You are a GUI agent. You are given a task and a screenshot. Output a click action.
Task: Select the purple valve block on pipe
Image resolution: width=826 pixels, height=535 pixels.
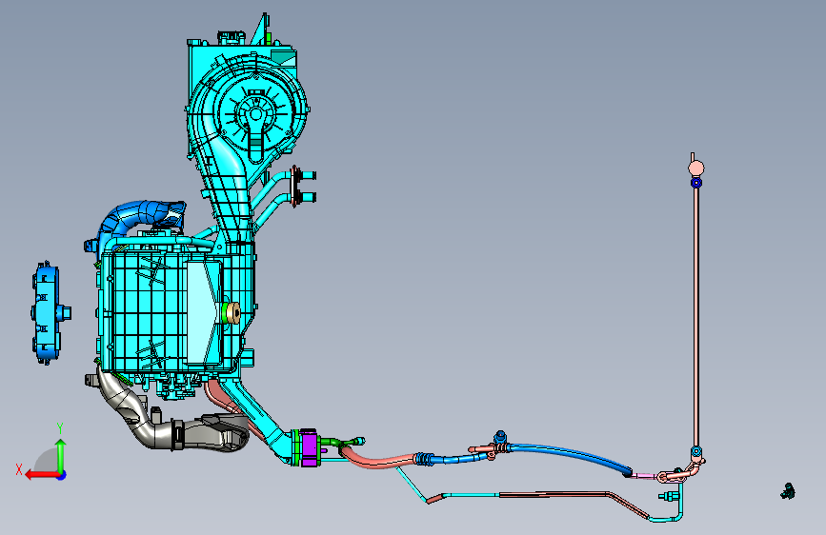[x=310, y=447]
